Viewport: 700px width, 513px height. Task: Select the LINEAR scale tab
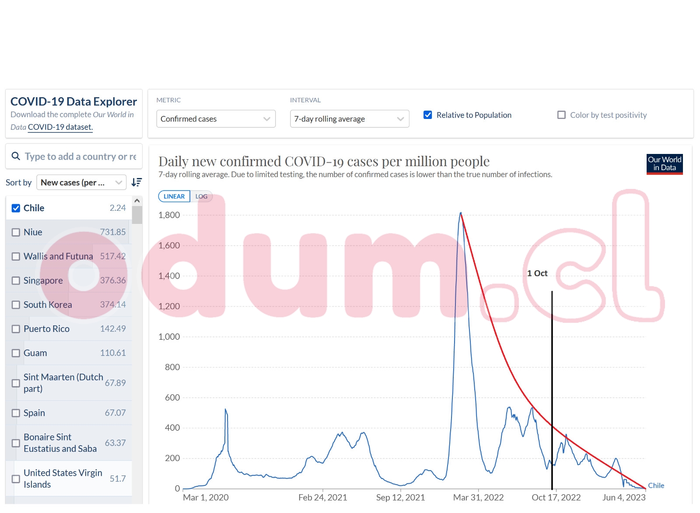(174, 196)
